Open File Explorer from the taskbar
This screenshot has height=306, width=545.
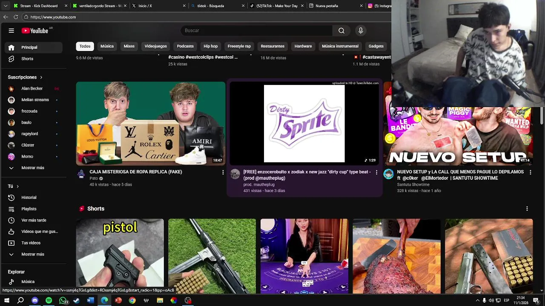[x=160, y=300]
